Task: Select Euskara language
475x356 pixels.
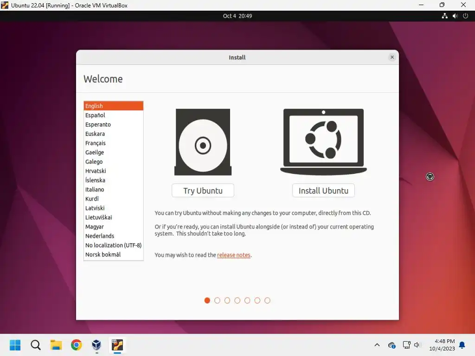Action: point(113,134)
